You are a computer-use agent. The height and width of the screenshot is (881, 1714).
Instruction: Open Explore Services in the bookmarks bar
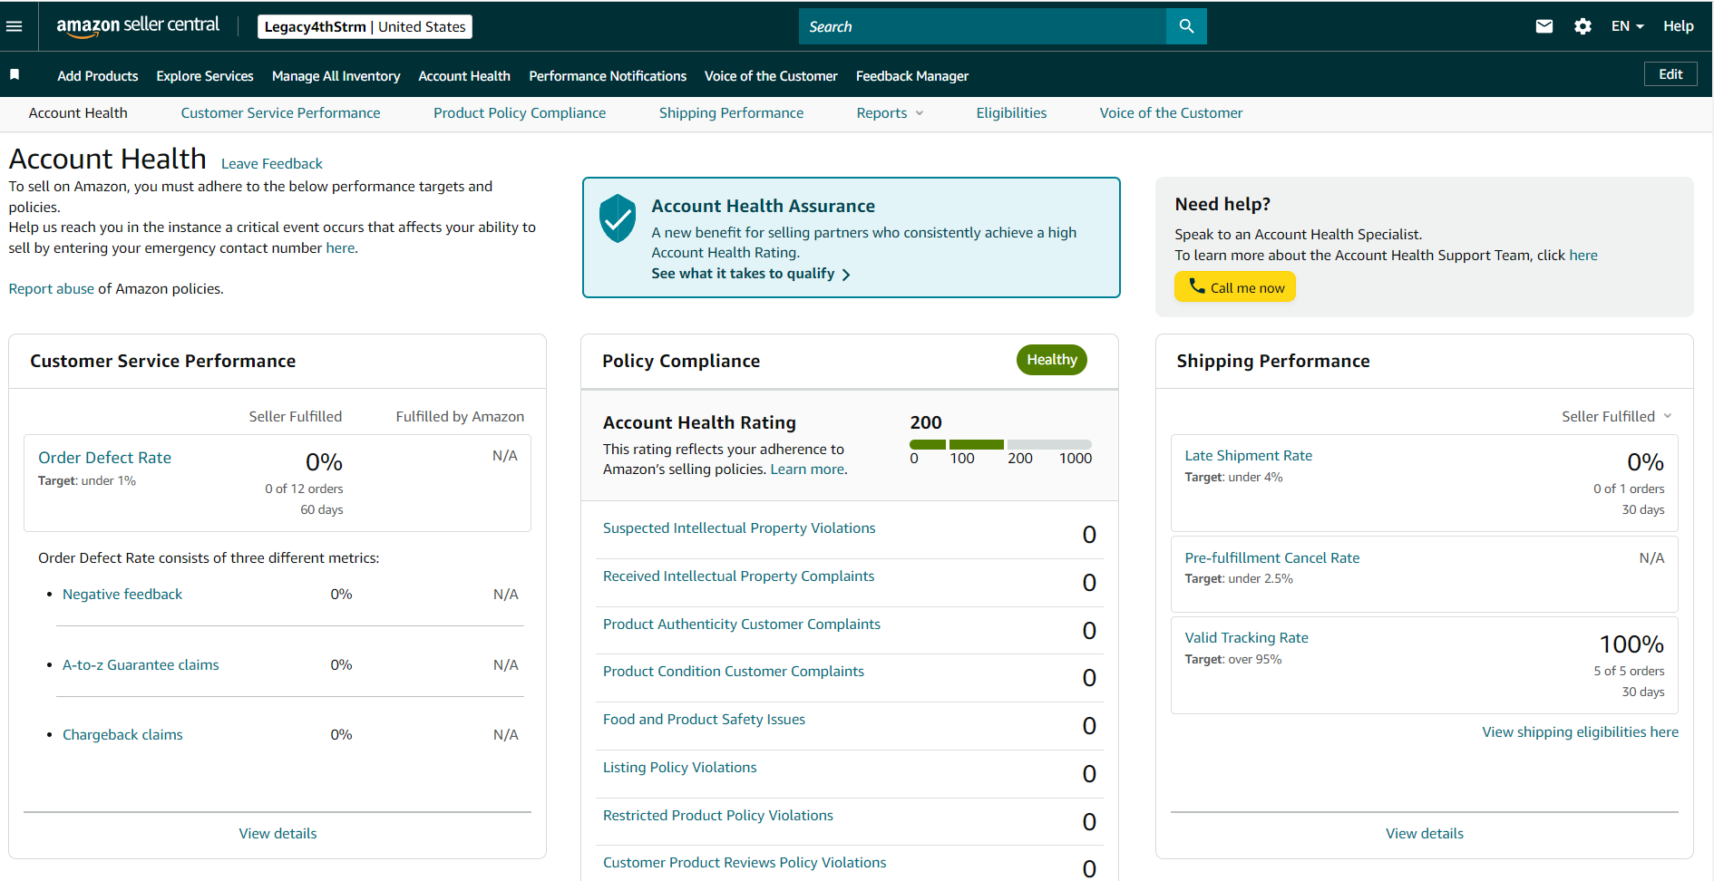point(205,76)
